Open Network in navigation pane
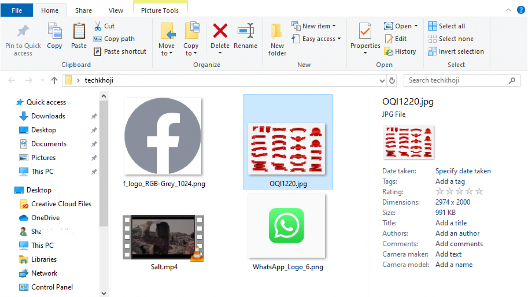Viewport: 528px width, 297px height. click(44, 273)
